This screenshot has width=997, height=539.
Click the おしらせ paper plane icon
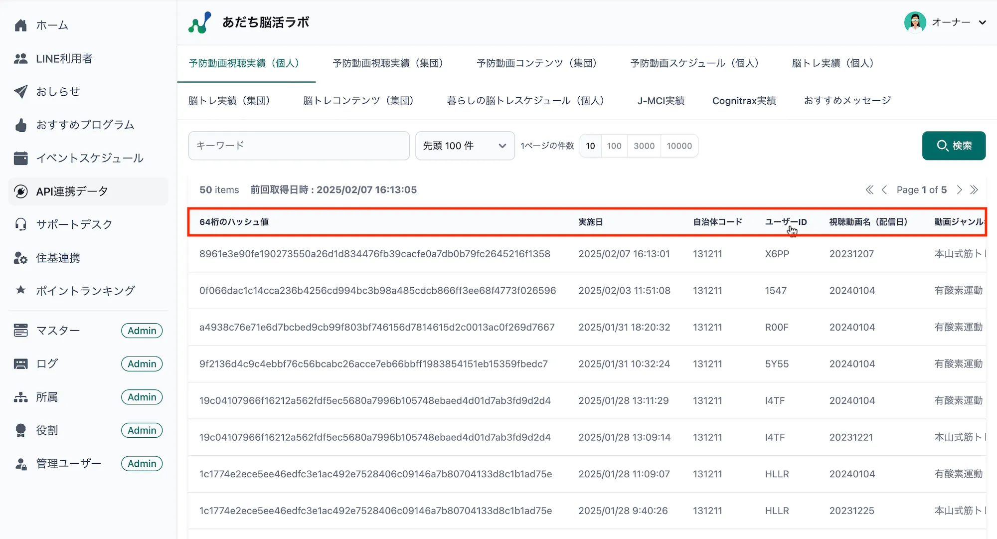[x=20, y=91]
